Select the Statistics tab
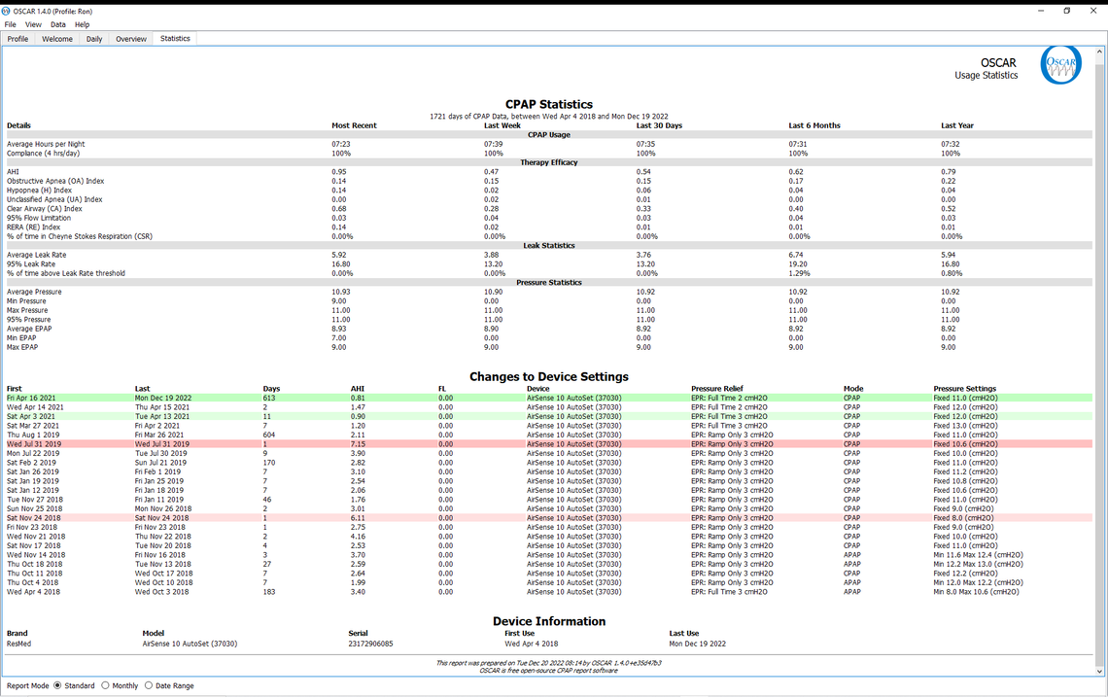Image resolution: width=1108 pixels, height=697 pixels. pyautogui.click(x=175, y=38)
